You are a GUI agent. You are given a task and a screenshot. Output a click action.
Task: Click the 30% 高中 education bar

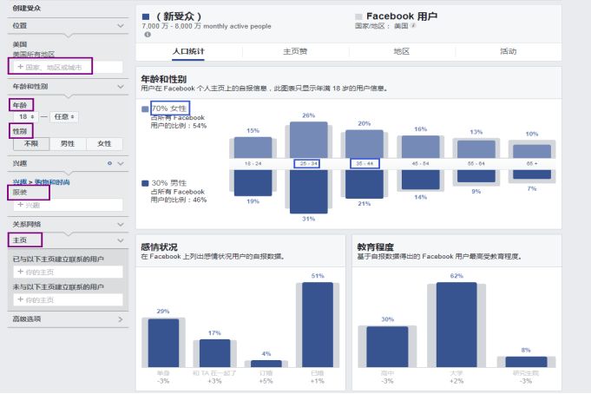pos(387,346)
